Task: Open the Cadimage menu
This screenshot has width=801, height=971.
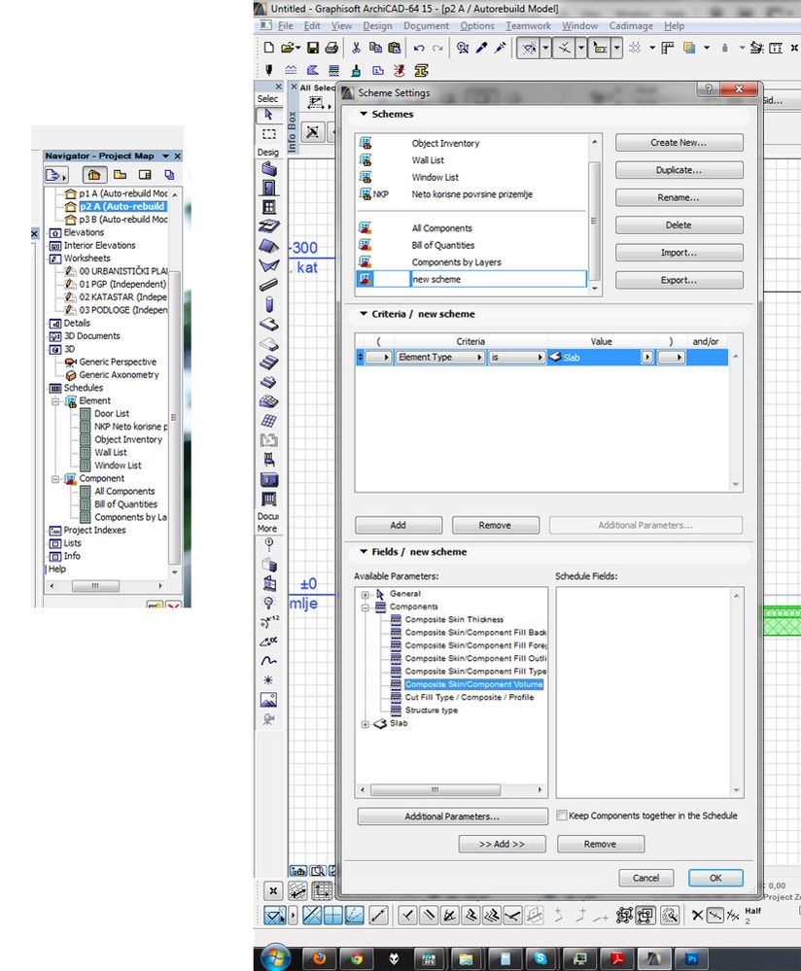Action: (x=631, y=26)
